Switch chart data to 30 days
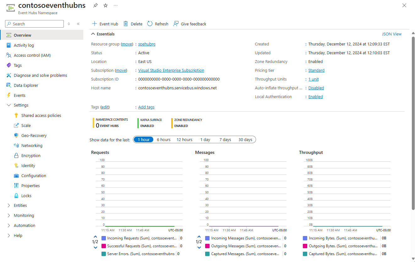Screen dimensions: 415x262 [245, 139]
